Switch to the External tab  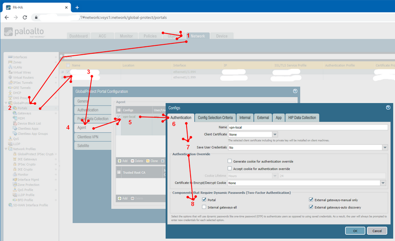pos(263,117)
